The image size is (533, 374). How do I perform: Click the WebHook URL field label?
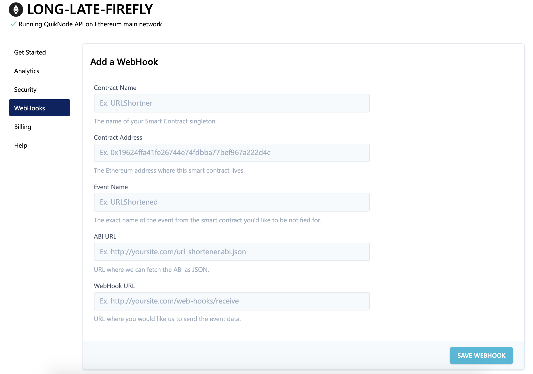tap(114, 286)
